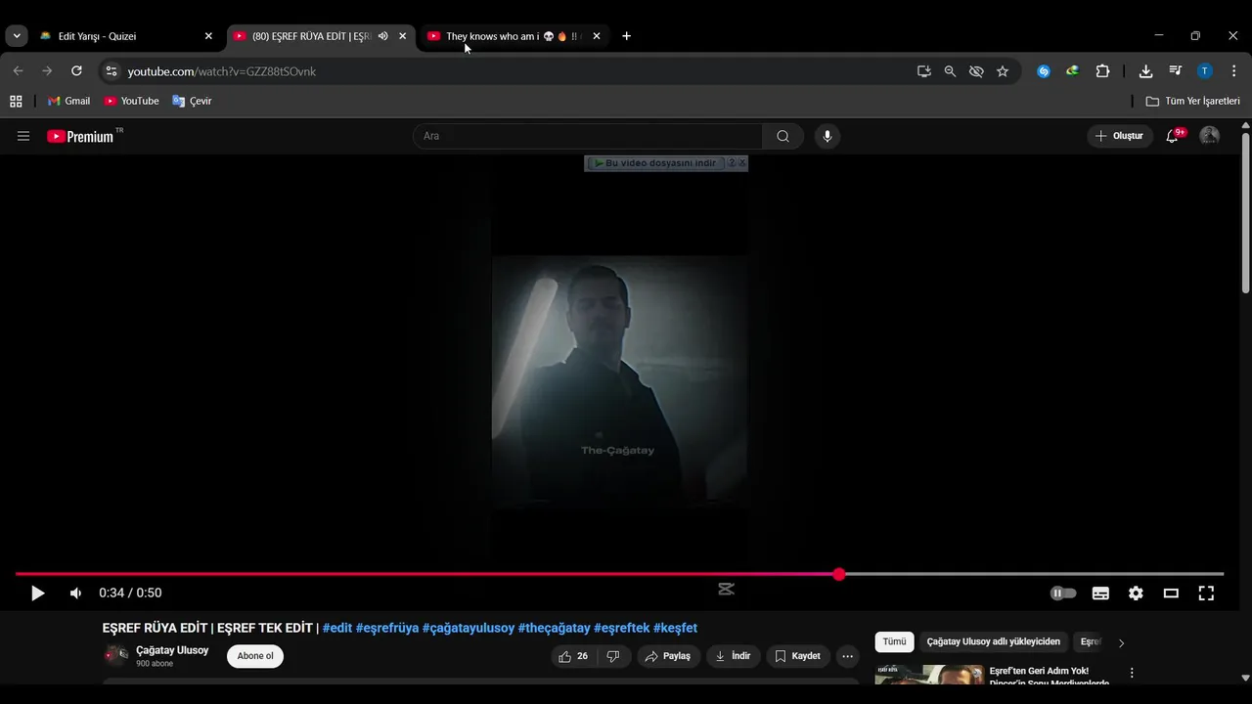
Task: Close the Edit Yarışı - Quizei tab
Action: click(208, 36)
